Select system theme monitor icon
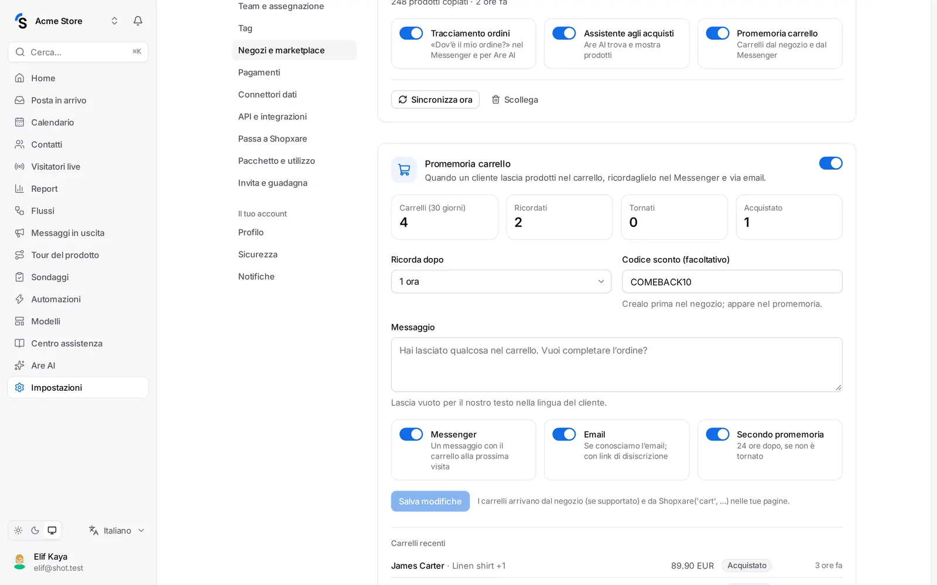 52,531
